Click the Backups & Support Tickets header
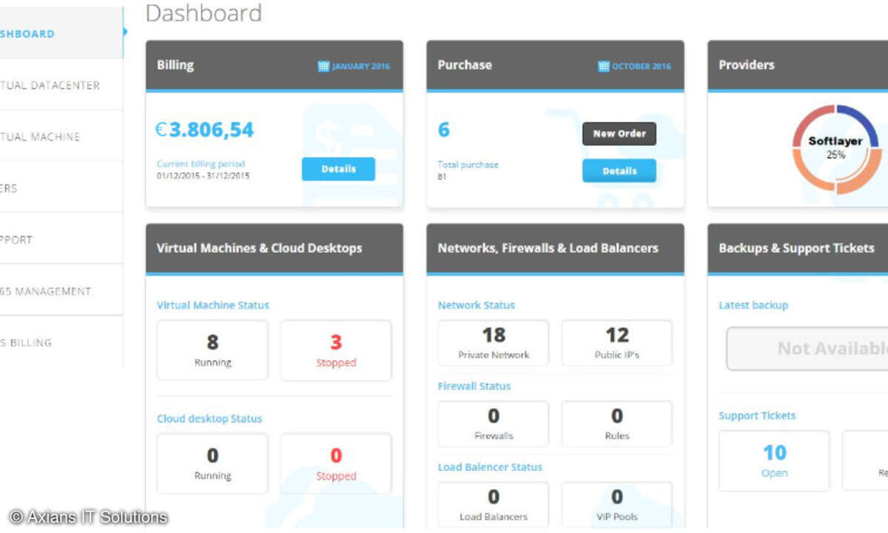 [x=798, y=249]
